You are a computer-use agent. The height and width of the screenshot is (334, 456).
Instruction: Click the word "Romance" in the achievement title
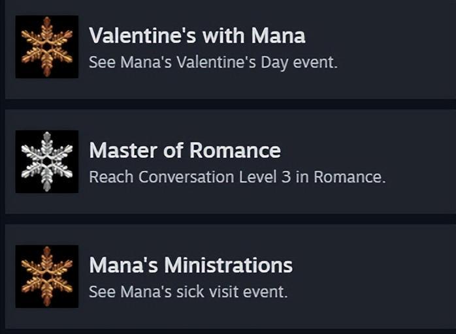point(235,151)
